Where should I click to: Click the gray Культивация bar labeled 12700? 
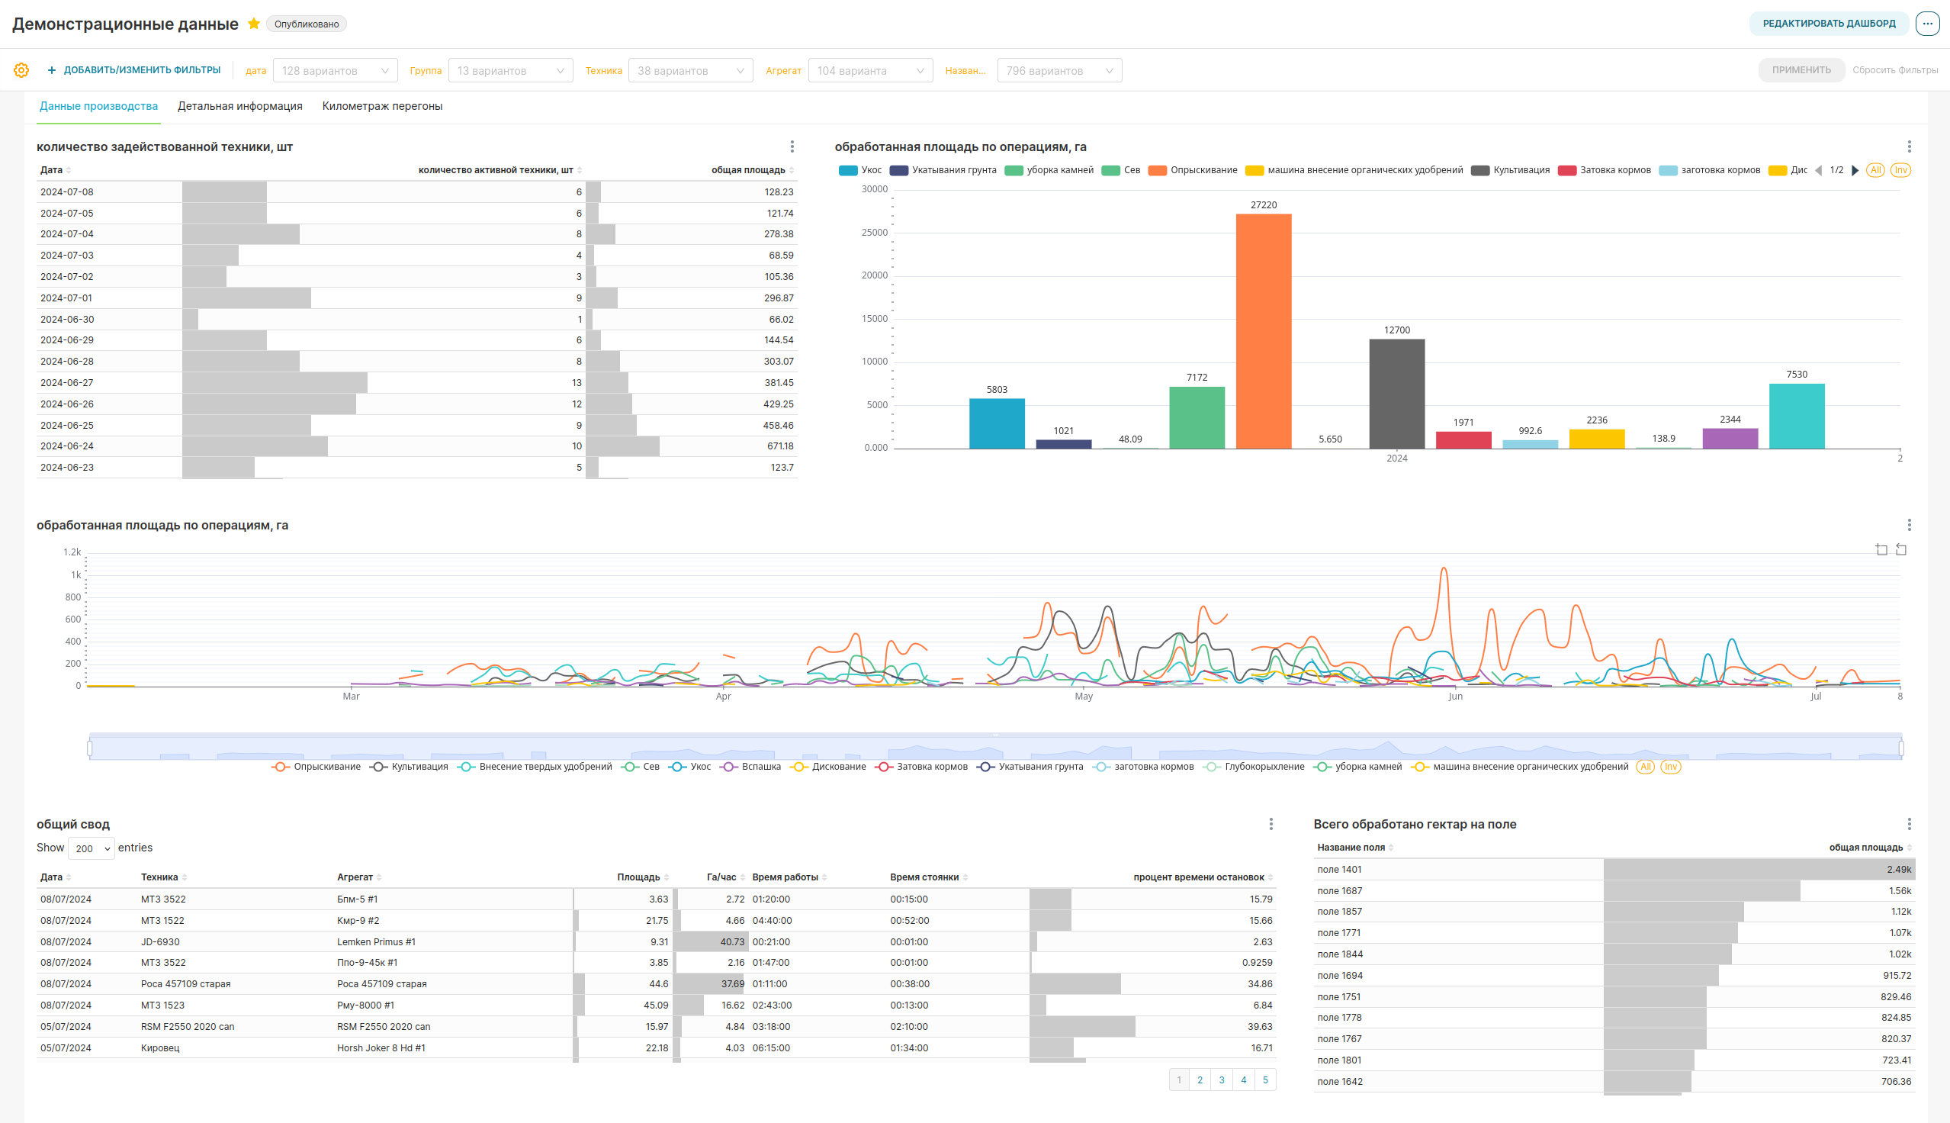point(1396,394)
